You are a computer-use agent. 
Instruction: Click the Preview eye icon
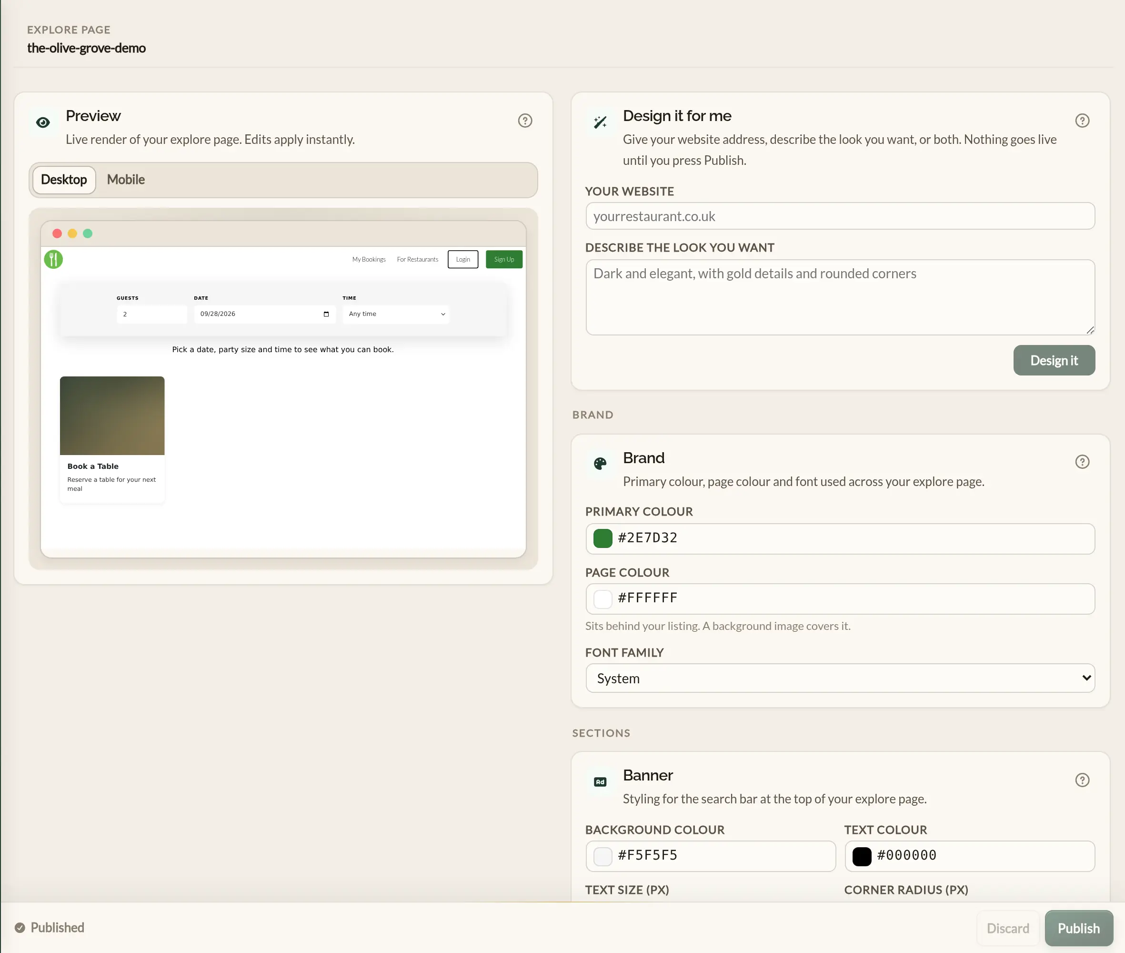click(43, 122)
